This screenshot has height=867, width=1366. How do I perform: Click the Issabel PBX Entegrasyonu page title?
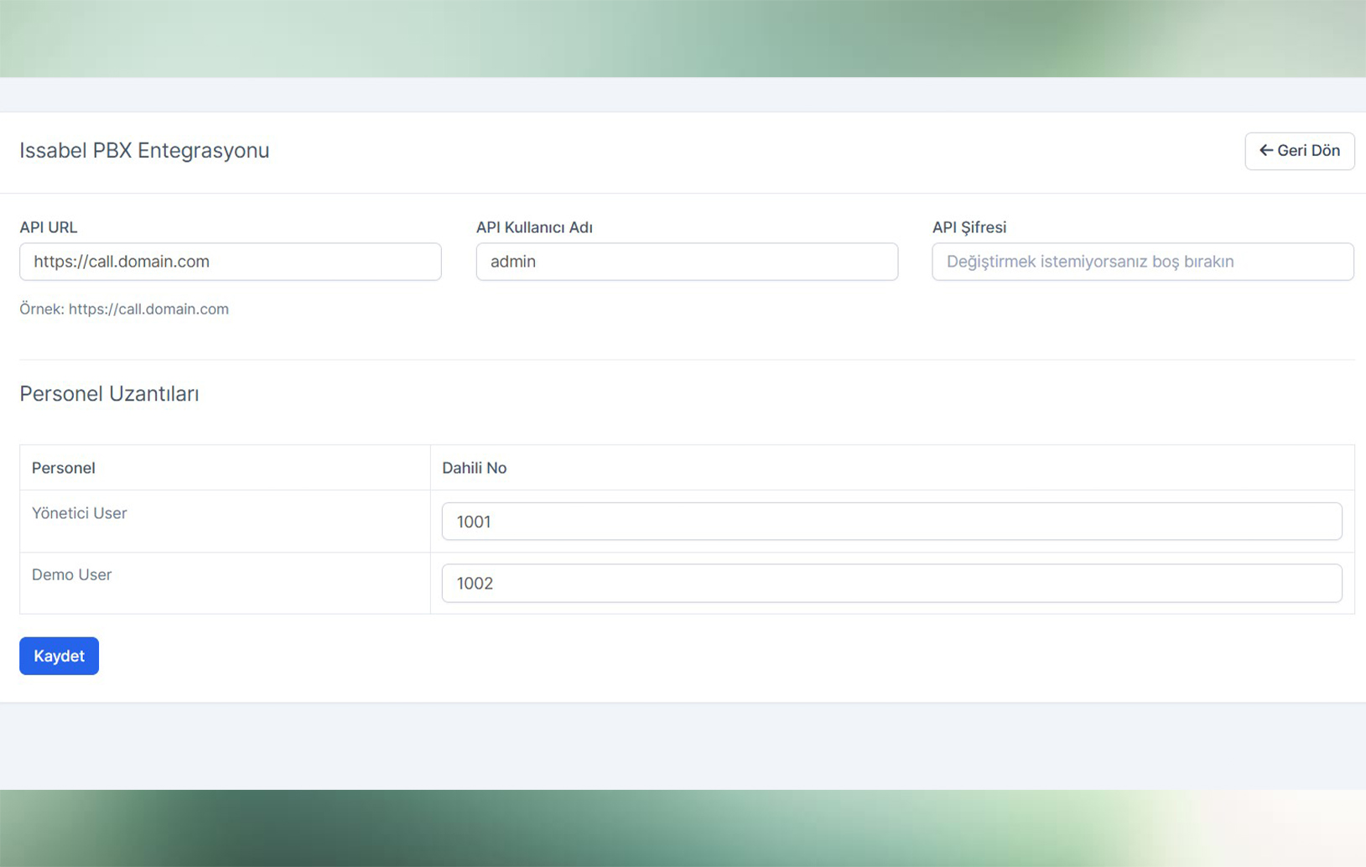click(x=144, y=151)
